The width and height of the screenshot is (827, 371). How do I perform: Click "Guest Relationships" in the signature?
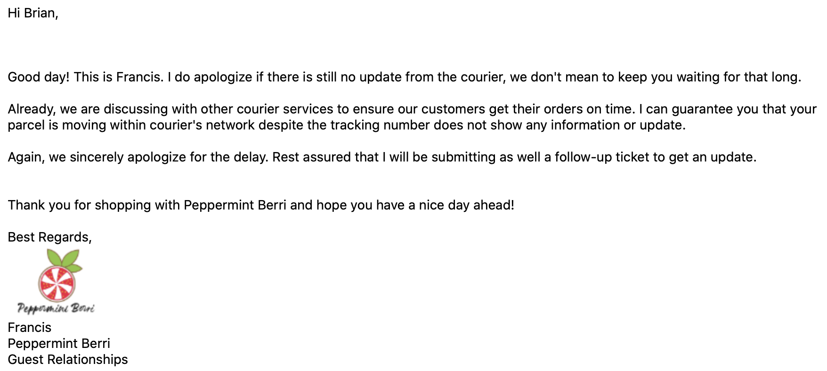(x=68, y=360)
